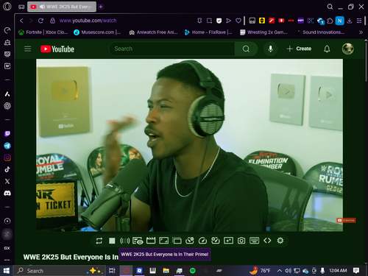The height and width of the screenshot is (276, 368).
Task: Start voice search with the microphone
Action: click(270, 49)
